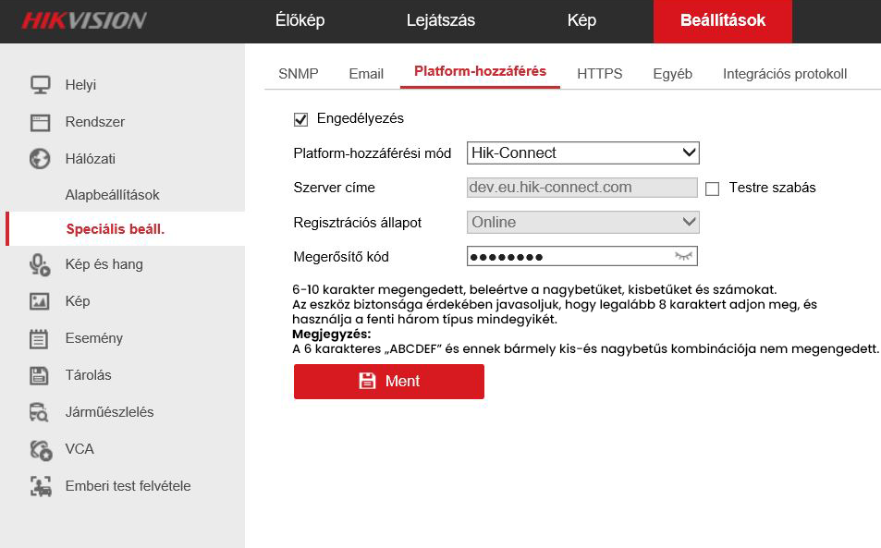Open the Kép és hang section
The image size is (881, 548).
point(104,264)
